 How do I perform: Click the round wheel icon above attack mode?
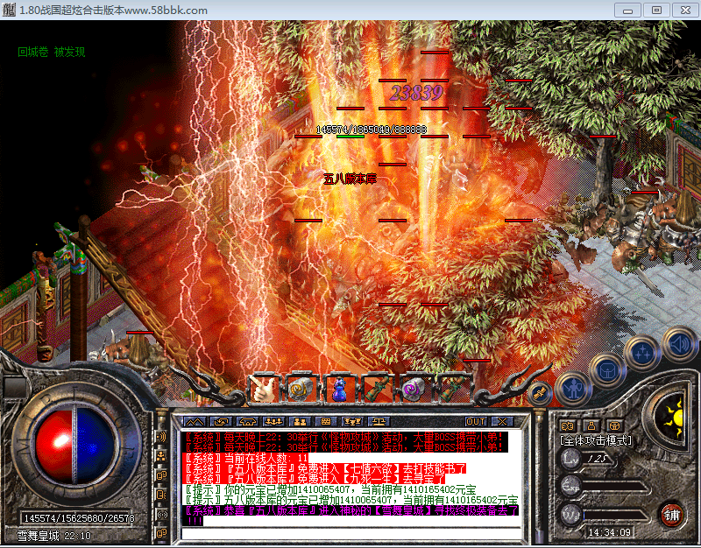tap(615, 425)
